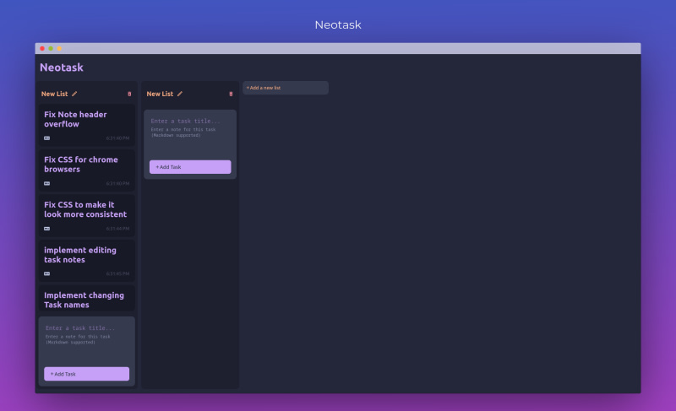Click task title input in first list
The width and height of the screenshot is (676, 411).
[86, 327]
